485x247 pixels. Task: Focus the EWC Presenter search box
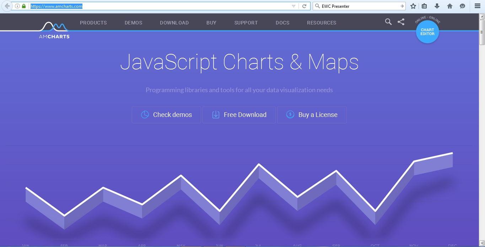point(360,6)
